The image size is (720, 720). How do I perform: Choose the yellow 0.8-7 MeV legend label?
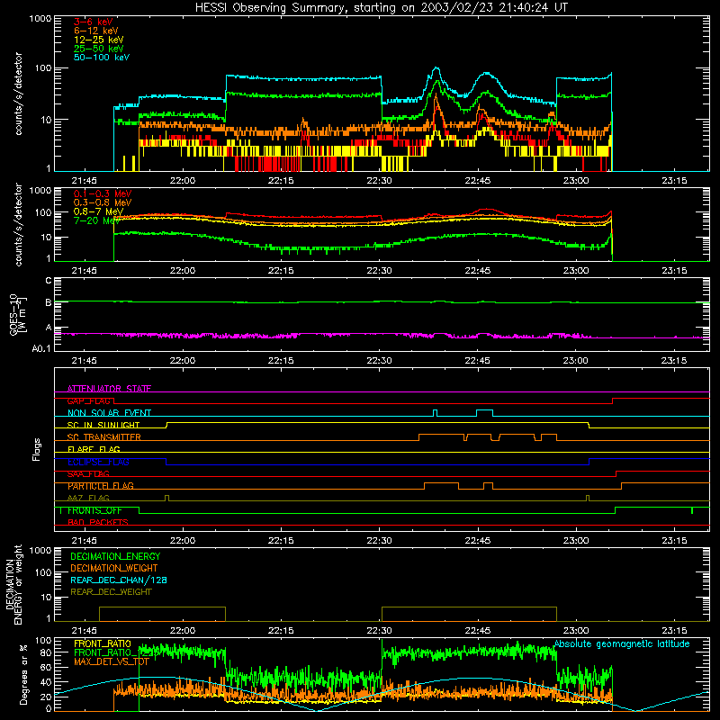[98, 212]
